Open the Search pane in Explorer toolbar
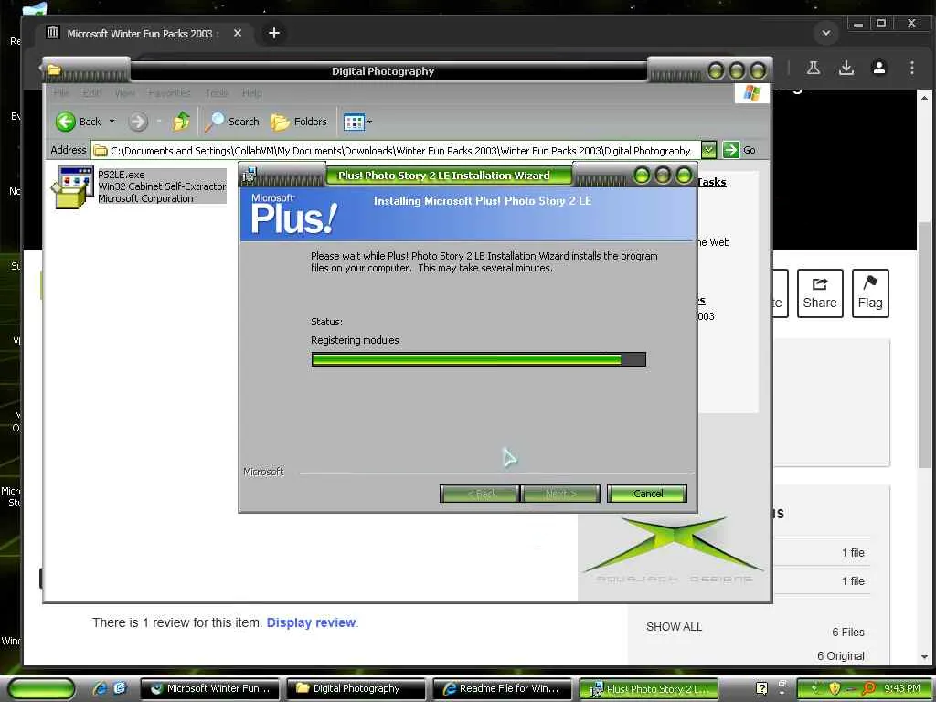Image resolution: width=936 pixels, height=702 pixels. 231,122
